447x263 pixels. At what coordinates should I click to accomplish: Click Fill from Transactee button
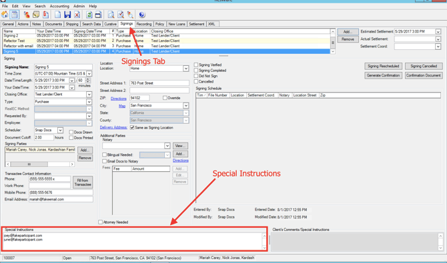point(83,182)
